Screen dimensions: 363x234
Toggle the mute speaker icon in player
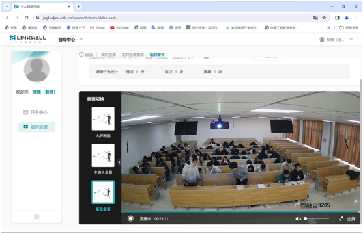298,219
